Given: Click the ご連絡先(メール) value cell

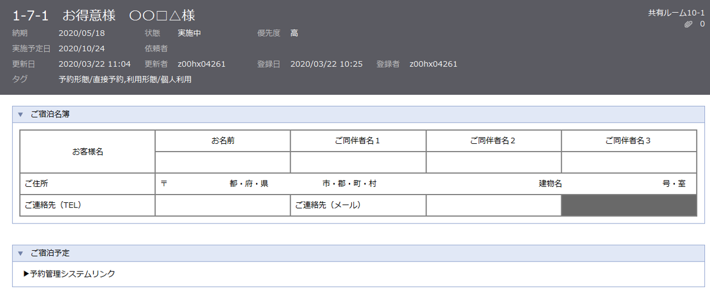Looking at the screenshot, I should coord(493,205).
